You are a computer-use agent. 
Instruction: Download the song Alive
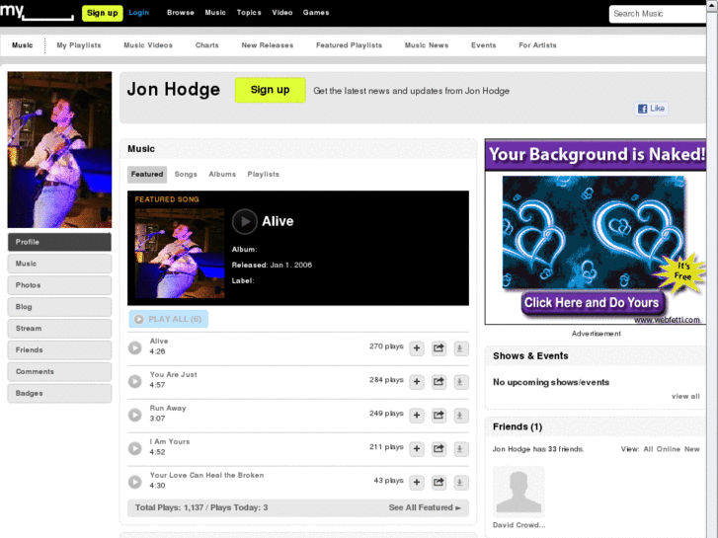point(460,348)
